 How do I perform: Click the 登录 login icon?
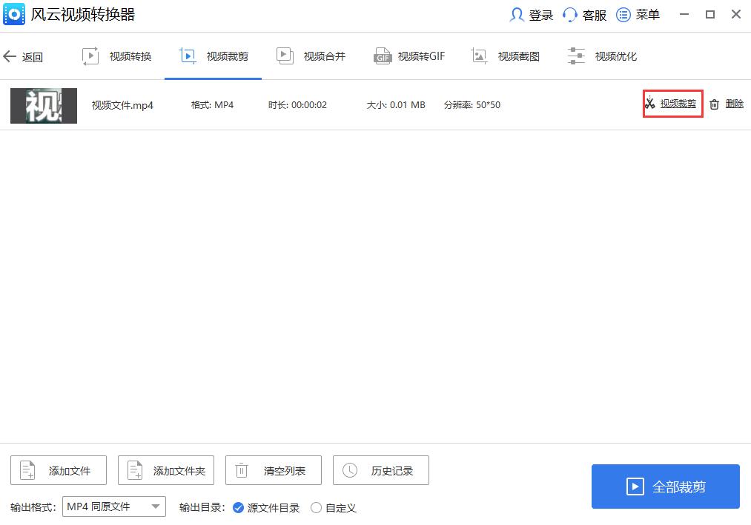pos(517,14)
